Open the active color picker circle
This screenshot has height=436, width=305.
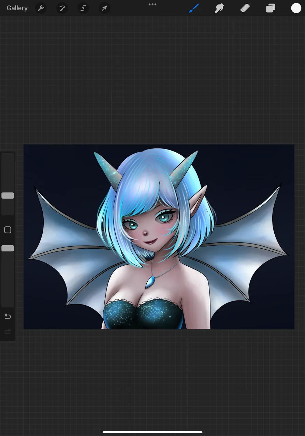coord(296,8)
